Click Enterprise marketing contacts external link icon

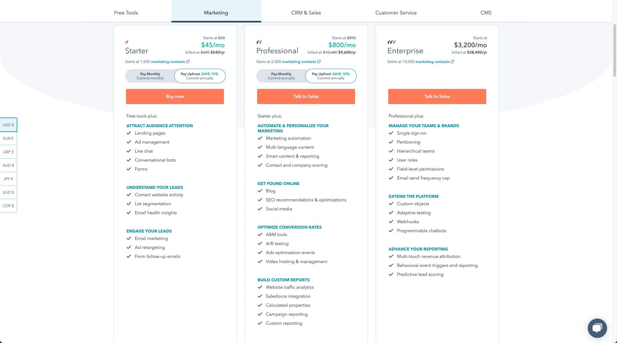(452, 61)
